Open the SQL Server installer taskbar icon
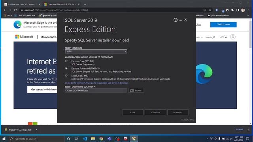This screenshot has width=253, height=142. [134, 138]
